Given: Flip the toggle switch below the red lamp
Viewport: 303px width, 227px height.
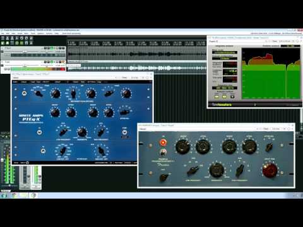Looking at the screenshot, I should pyautogui.click(x=162, y=152).
